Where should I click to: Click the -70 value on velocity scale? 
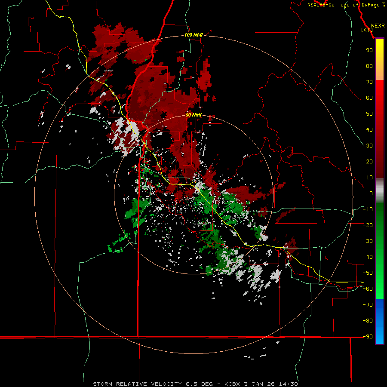(x=368, y=304)
